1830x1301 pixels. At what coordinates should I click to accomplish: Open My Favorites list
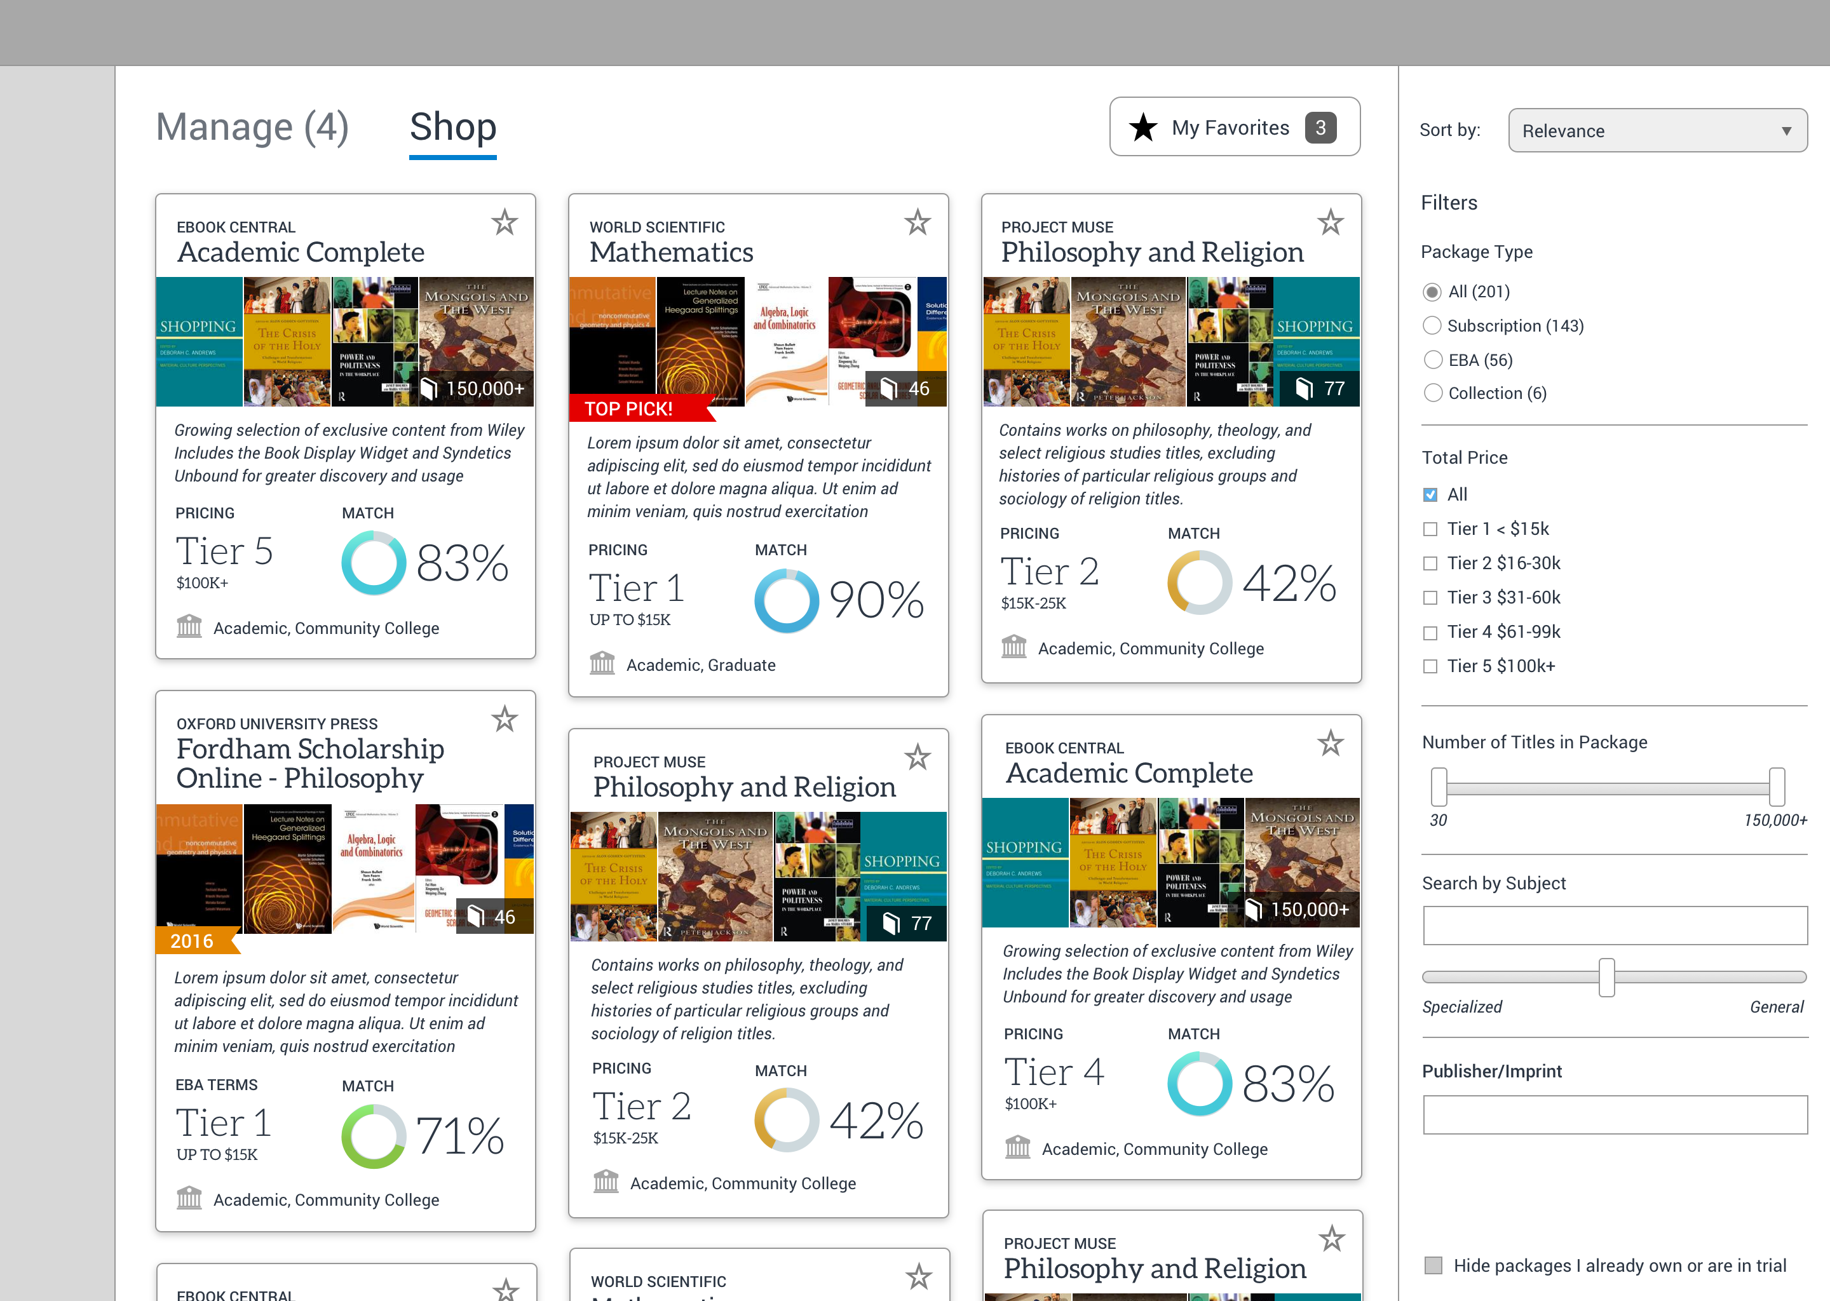pos(1235,126)
